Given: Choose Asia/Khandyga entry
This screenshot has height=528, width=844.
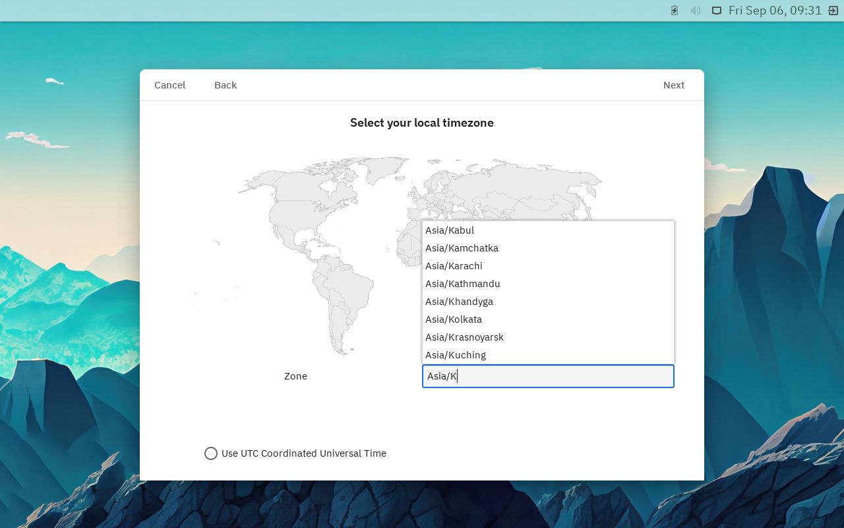Looking at the screenshot, I should coord(459,302).
